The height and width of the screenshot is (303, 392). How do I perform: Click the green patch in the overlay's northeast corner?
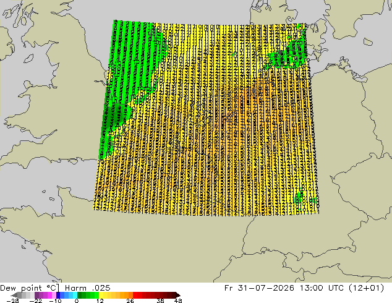[x=288, y=54]
